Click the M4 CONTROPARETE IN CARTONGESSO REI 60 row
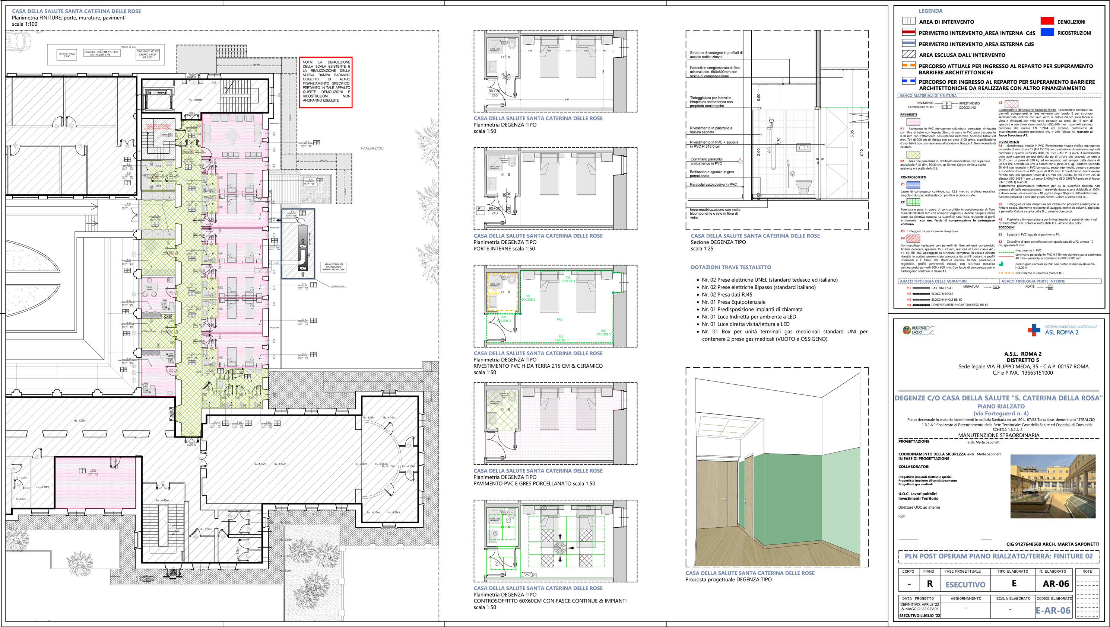The image size is (1110, 627). tap(947, 305)
